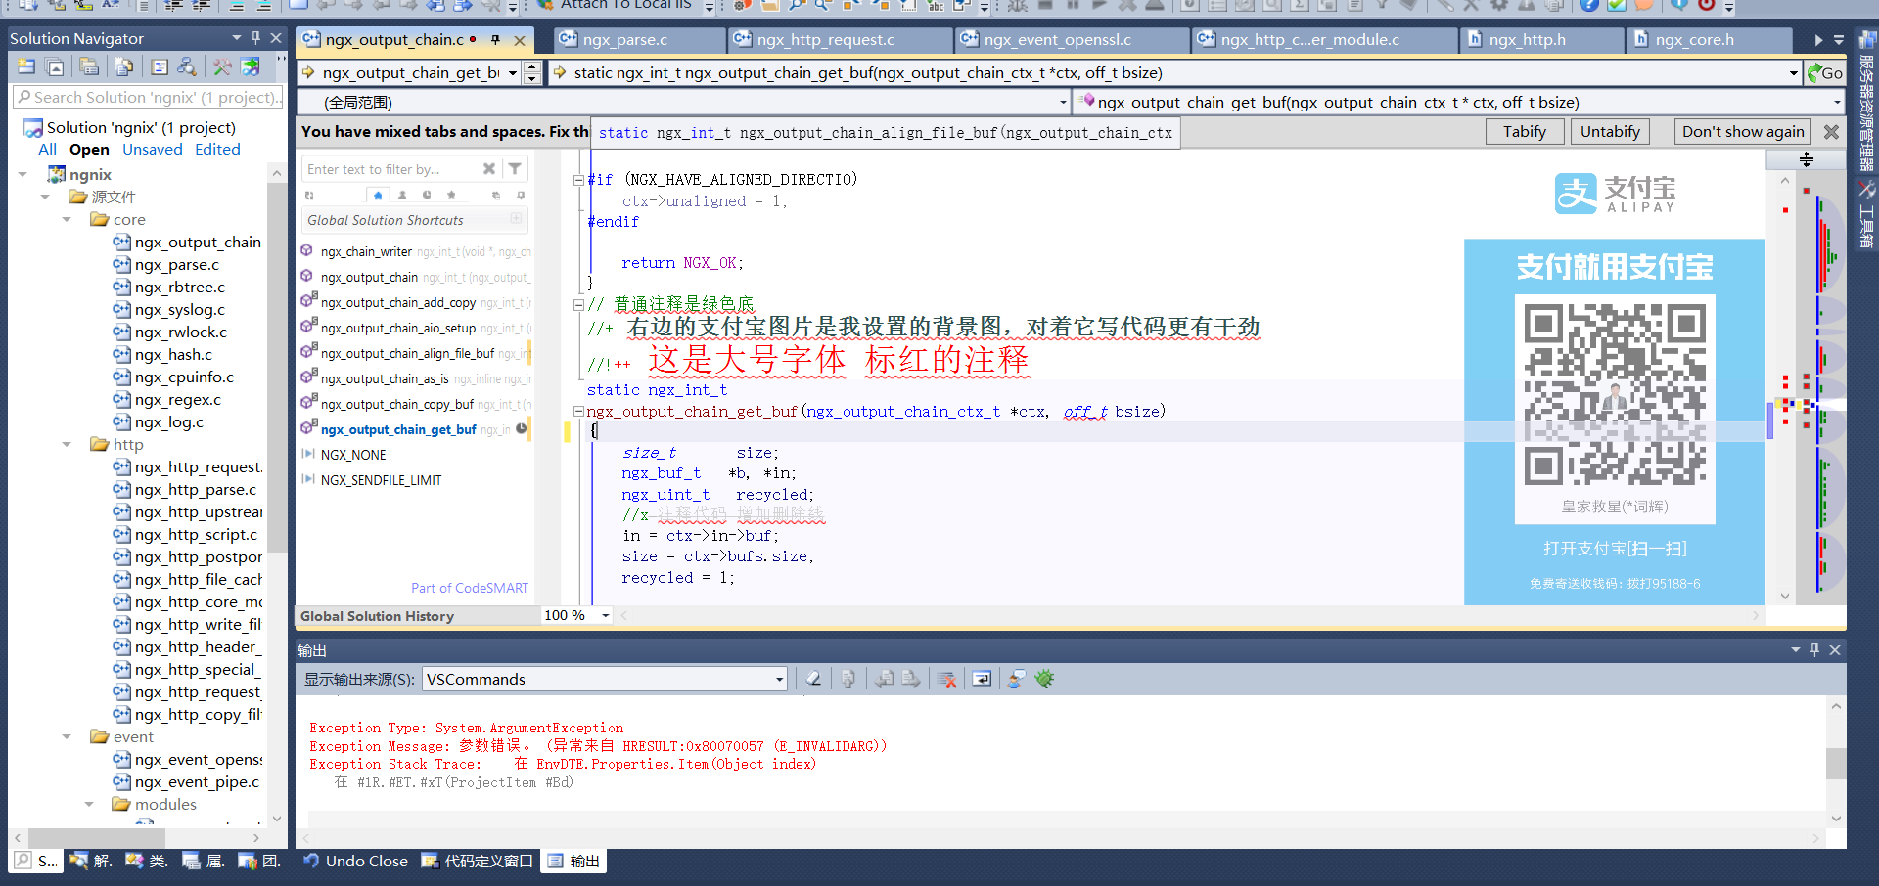The image size is (1879, 886).
Task: Click the properties page icon in Solution Navigator toolbar
Action: point(160,66)
